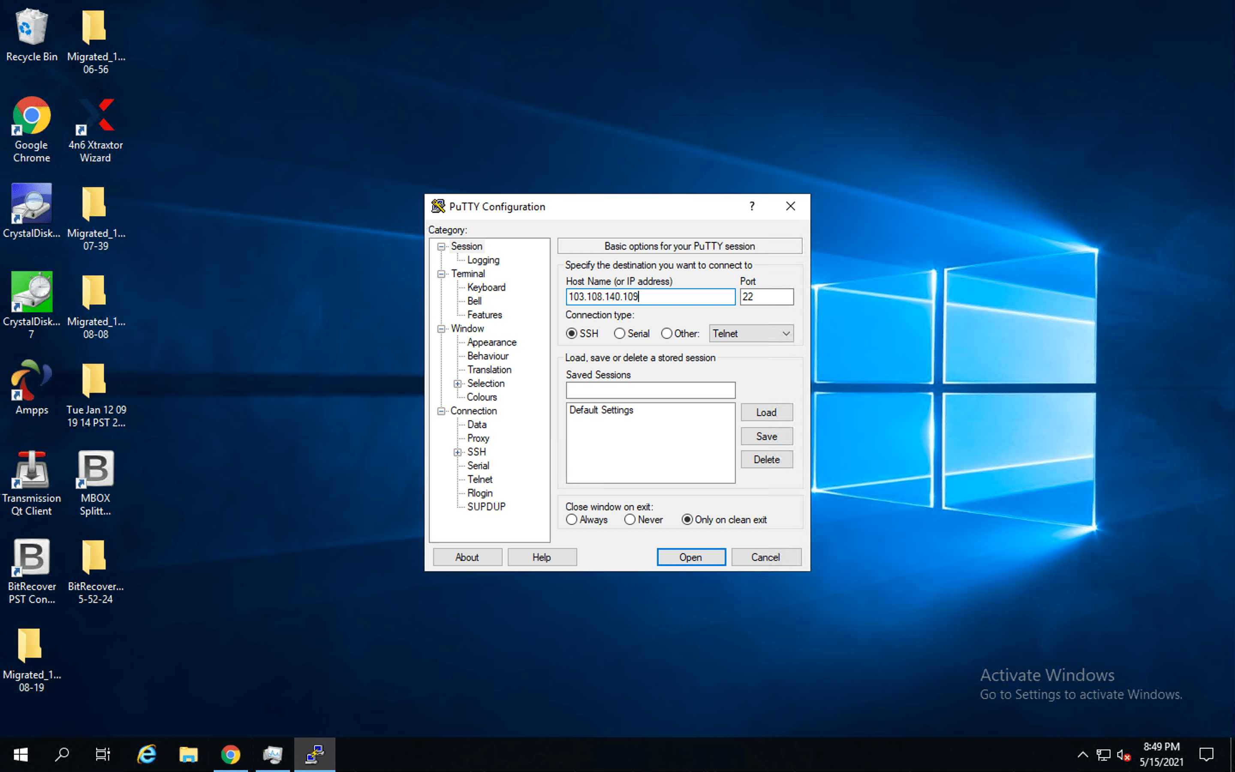
Task: Select the Serial connection type radio button
Action: (x=620, y=333)
